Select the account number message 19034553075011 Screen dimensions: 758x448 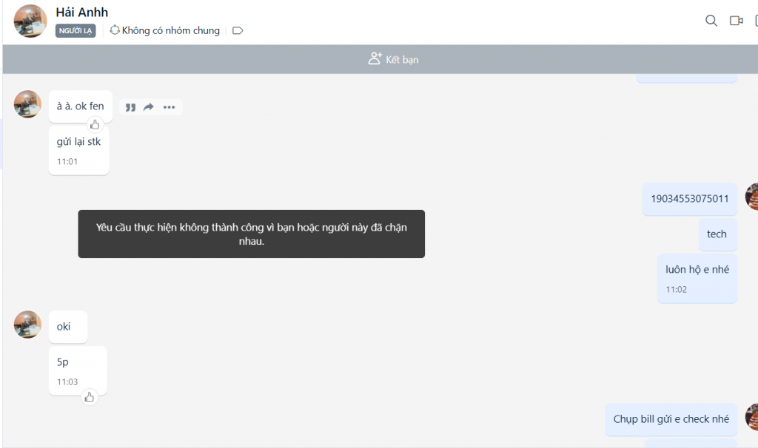(689, 199)
